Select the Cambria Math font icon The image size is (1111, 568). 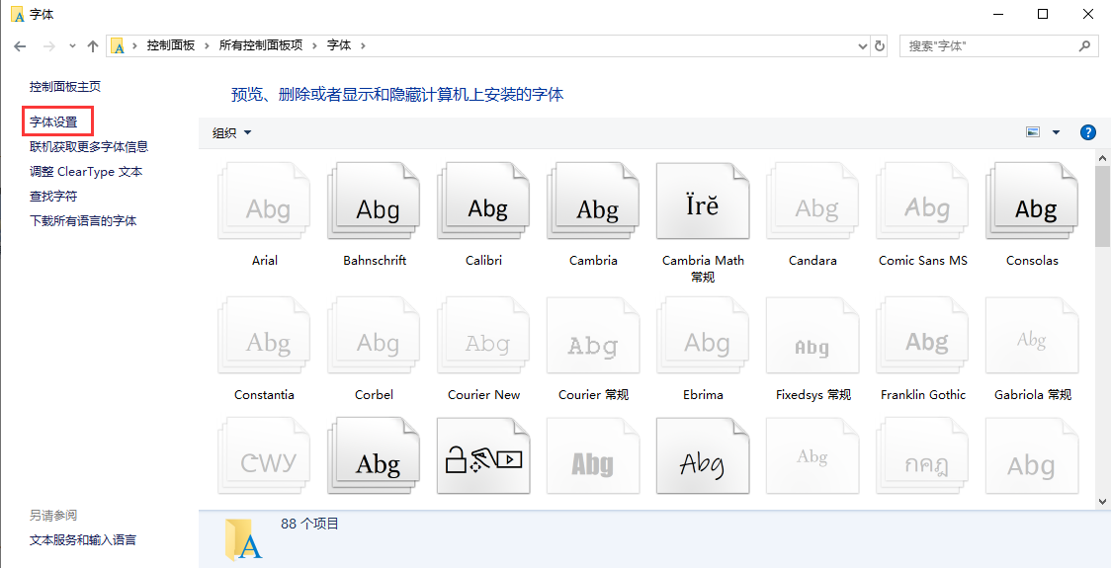(702, 203)
